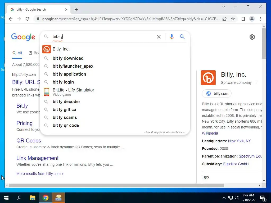
Task: Expand the tab search chevron
Action: 223,7
